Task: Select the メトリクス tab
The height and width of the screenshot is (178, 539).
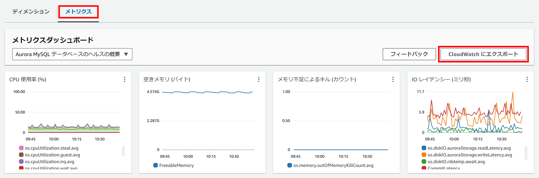Action: tap(78, 12)
